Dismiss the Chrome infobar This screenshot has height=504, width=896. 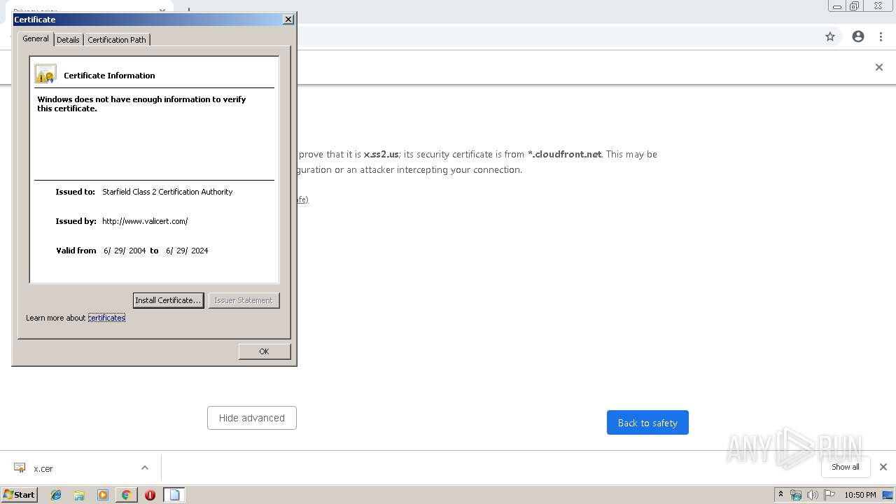click(879, 67)
